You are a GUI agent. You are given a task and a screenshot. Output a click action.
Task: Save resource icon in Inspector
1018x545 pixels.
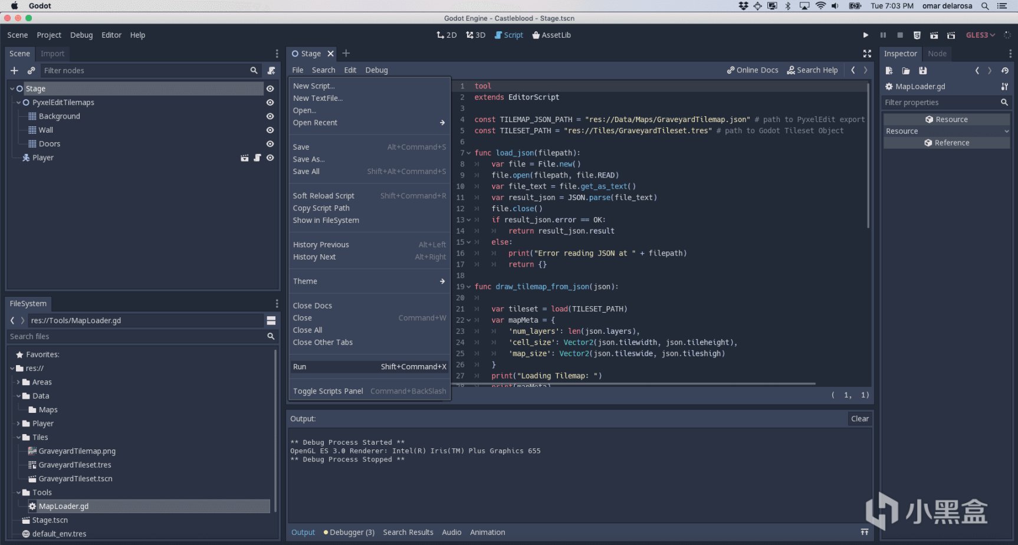(923, 71)
